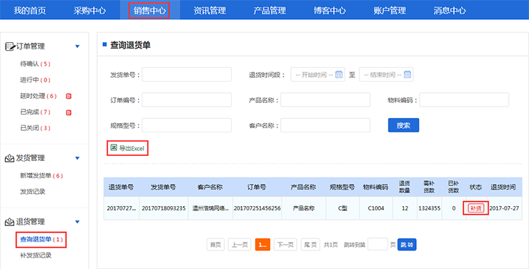Click the 状态 column header

point(475,187)
